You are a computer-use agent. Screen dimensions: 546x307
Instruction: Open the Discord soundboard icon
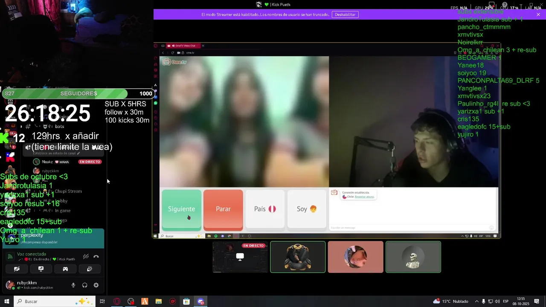[x=90, y=269]
